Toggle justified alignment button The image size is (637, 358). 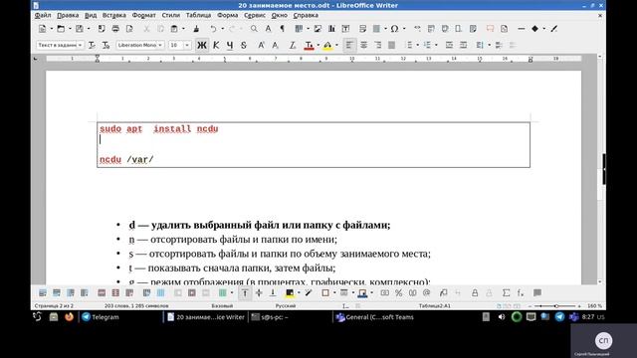coord(391,45)
